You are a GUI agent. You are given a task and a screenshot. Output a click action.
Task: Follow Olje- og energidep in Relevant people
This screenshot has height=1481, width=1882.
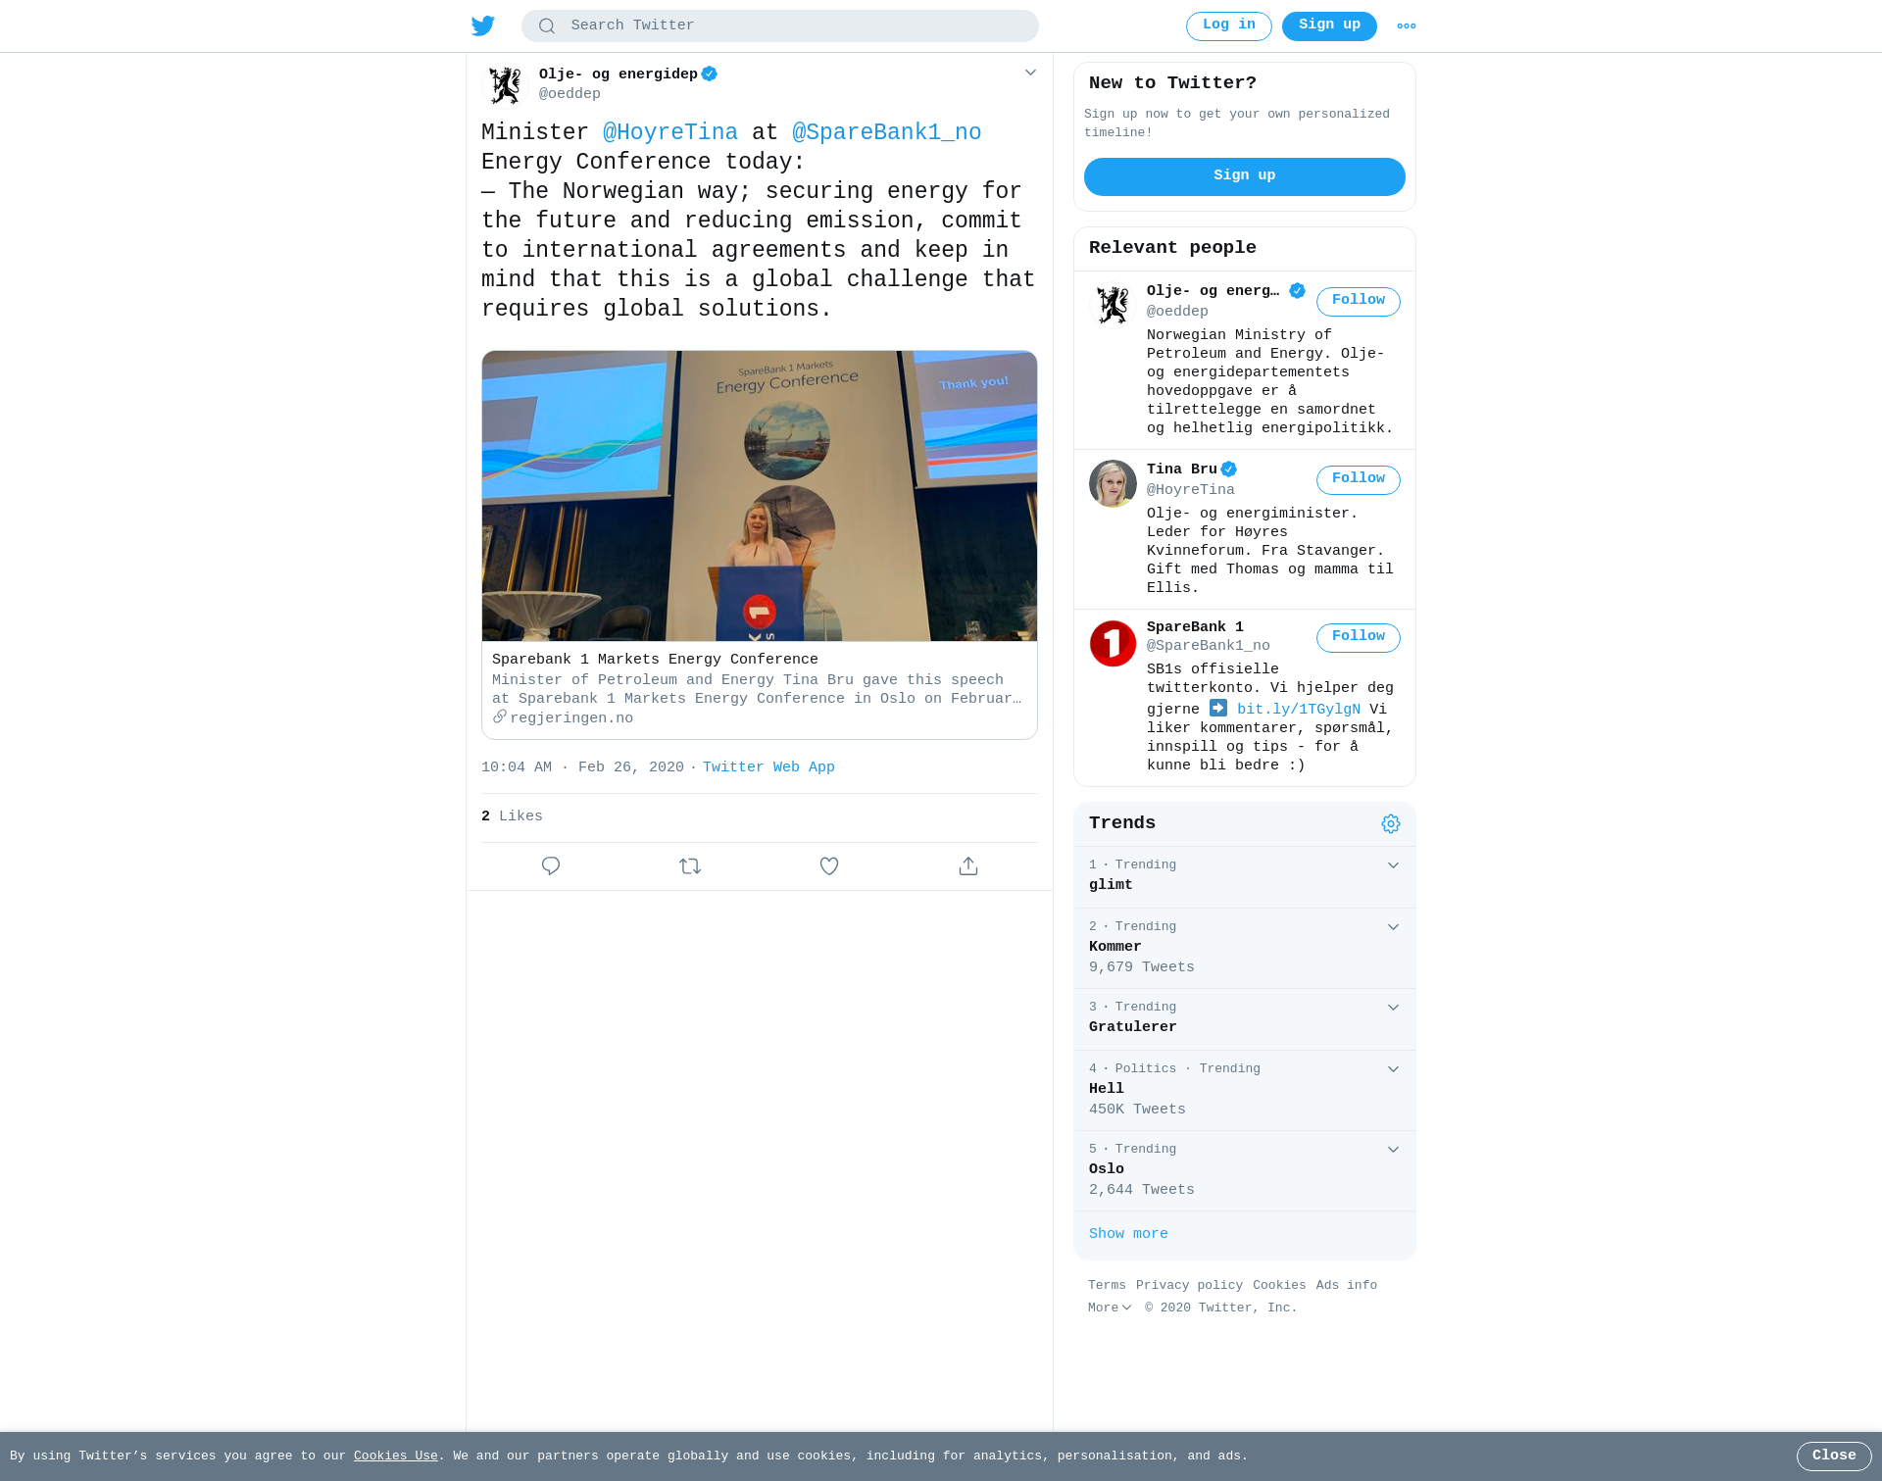(1359, 301)
